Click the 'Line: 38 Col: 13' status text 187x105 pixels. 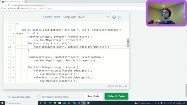point(117,86)
